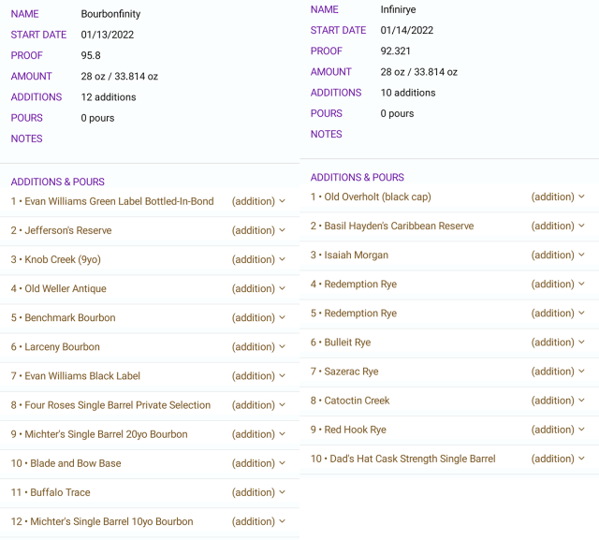
Task: Click the Sazerac Rye chevron icon
Action: (x=581, y=372)
